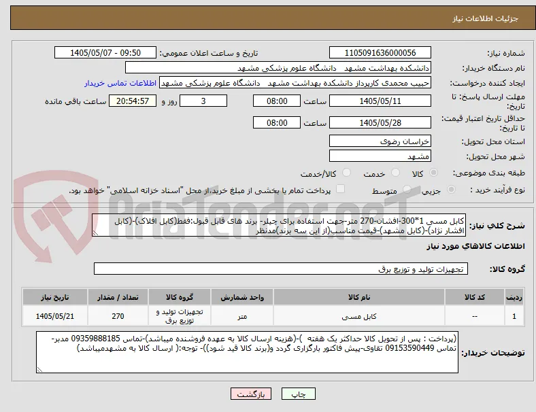
Task: Click the اطلاعات کالاهای مورد نیاز section heading
Action: (475, 246)
